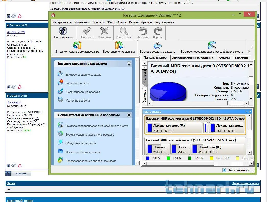
Task: Click the Linux Ext2 yellow legend swatch
Action: pos(212,158)
